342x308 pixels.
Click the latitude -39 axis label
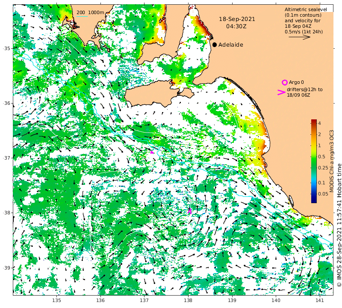coord(6,268)
